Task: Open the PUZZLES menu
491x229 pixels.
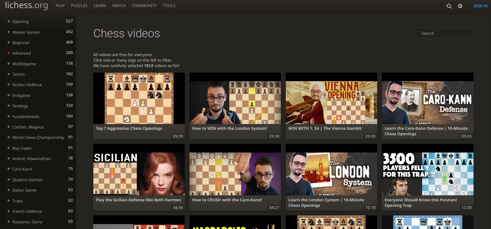Action: pyautogui.click(x=79, y=6)
